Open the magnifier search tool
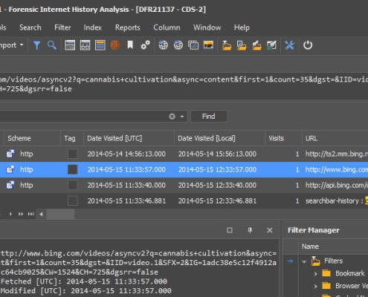Image resolution: width=368 pixels, height=297 pixels. point(52,45)
